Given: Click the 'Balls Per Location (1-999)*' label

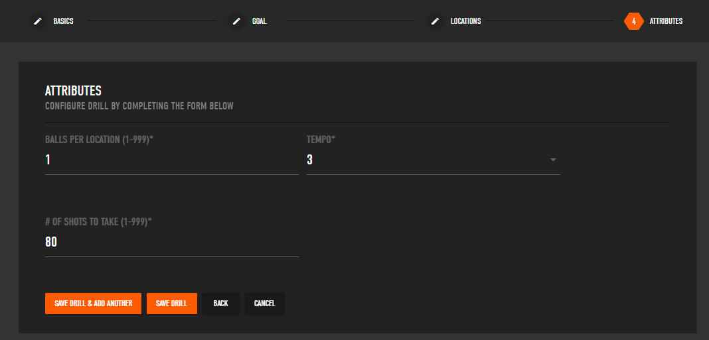Looking at the screenshot, I should tap(100, 140).
